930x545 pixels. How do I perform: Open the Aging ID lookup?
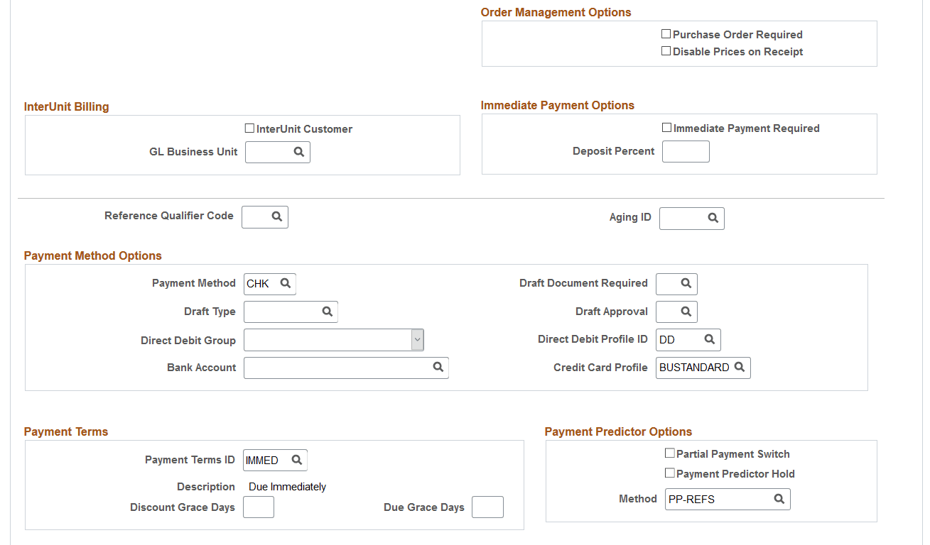pyautogui.click(x=713, y=219)
